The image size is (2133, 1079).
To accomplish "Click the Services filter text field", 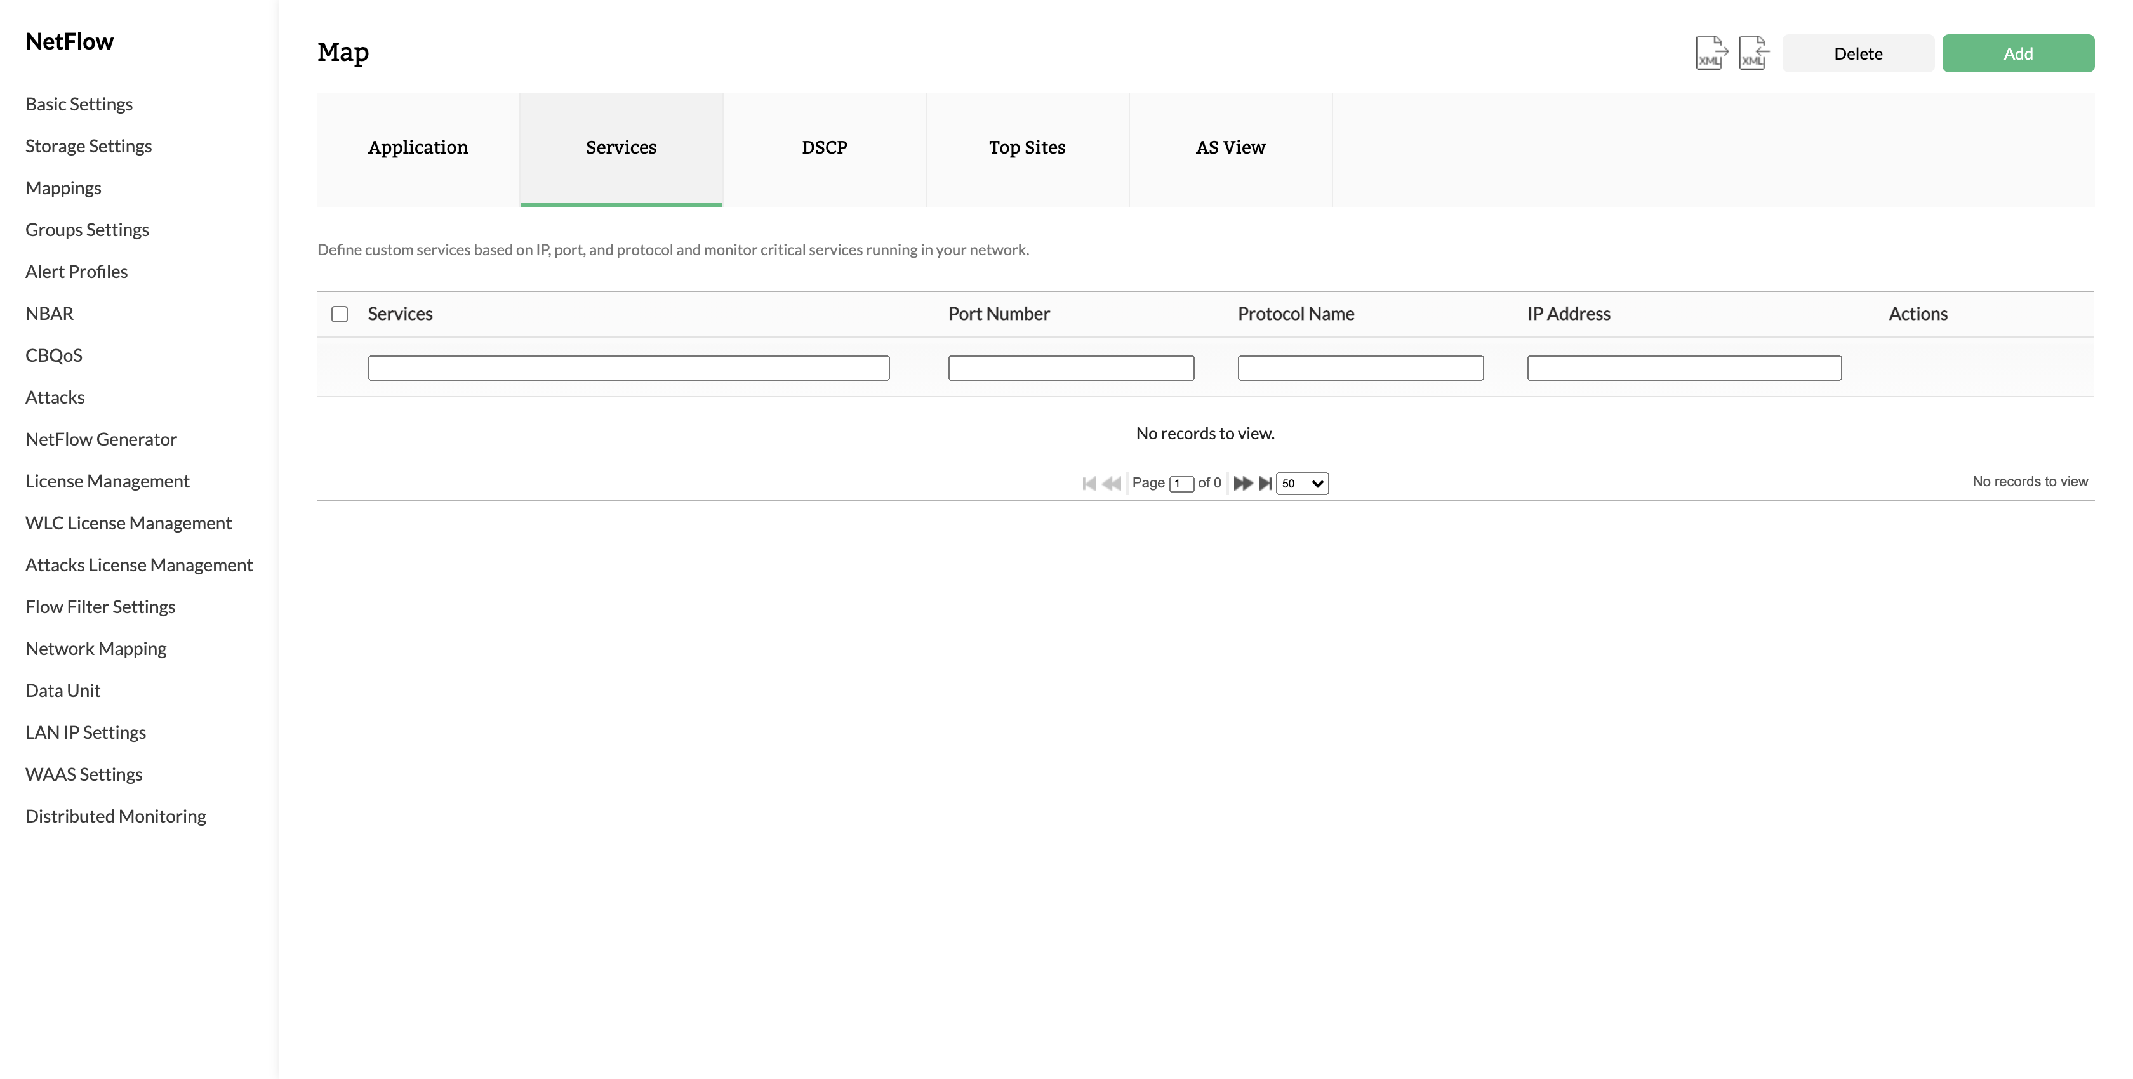I will click(x=628, y=369).
